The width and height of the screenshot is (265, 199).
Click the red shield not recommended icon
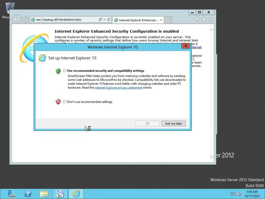[x=58, y=102]
